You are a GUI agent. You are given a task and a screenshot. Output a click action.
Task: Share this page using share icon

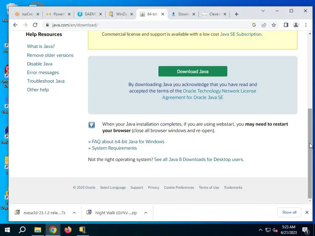(x=264, y=25)
